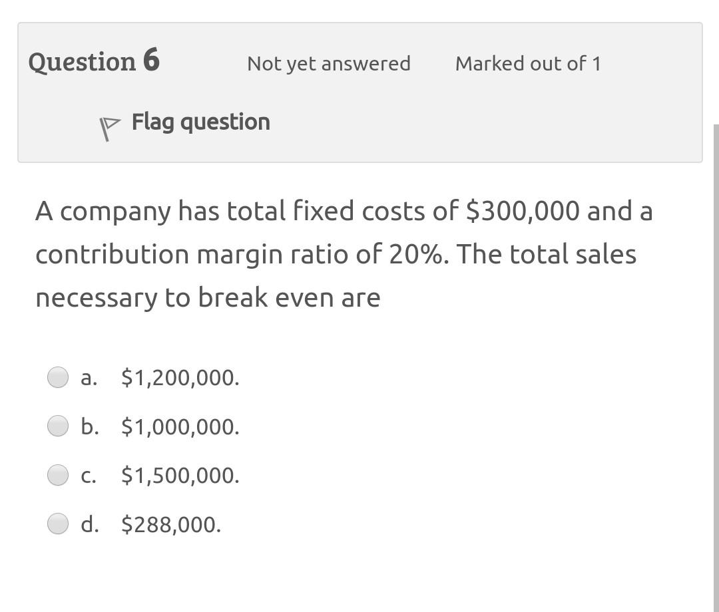719x612 pixels.
Task: Click the letter label 'd.' beside last option
Action: (x=89, y=524)
